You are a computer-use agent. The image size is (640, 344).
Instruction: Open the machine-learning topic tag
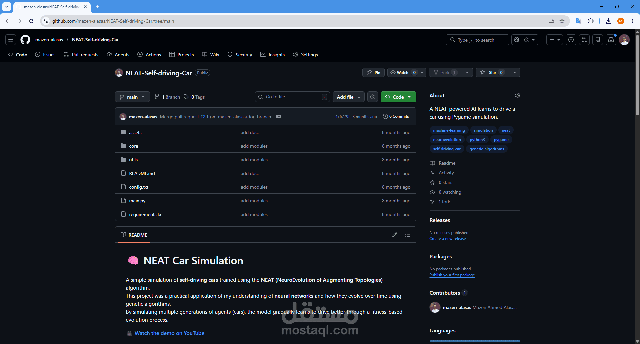449,130
